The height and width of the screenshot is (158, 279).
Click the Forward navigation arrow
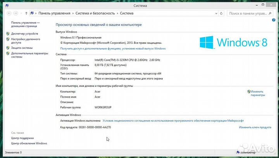[15, 13]
